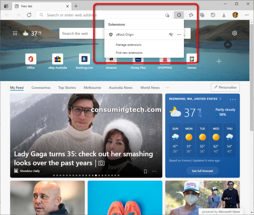Switch to the Top Stories tab
Viewport: 254px width, 215px height.
point(67,87)
